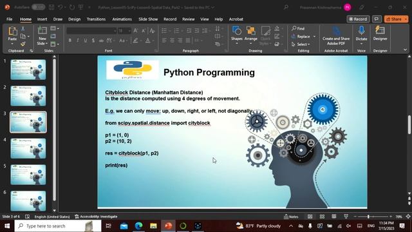Fit slide to current window icon
This screenshot has height=232, width=412.
tap(408, 217)
